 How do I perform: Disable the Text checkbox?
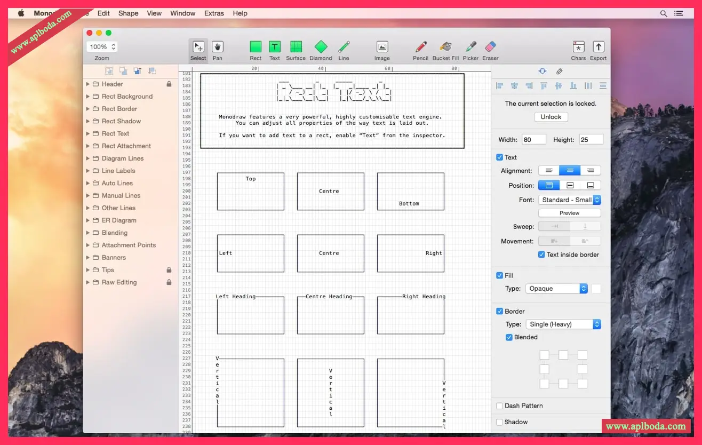point(500,157)
